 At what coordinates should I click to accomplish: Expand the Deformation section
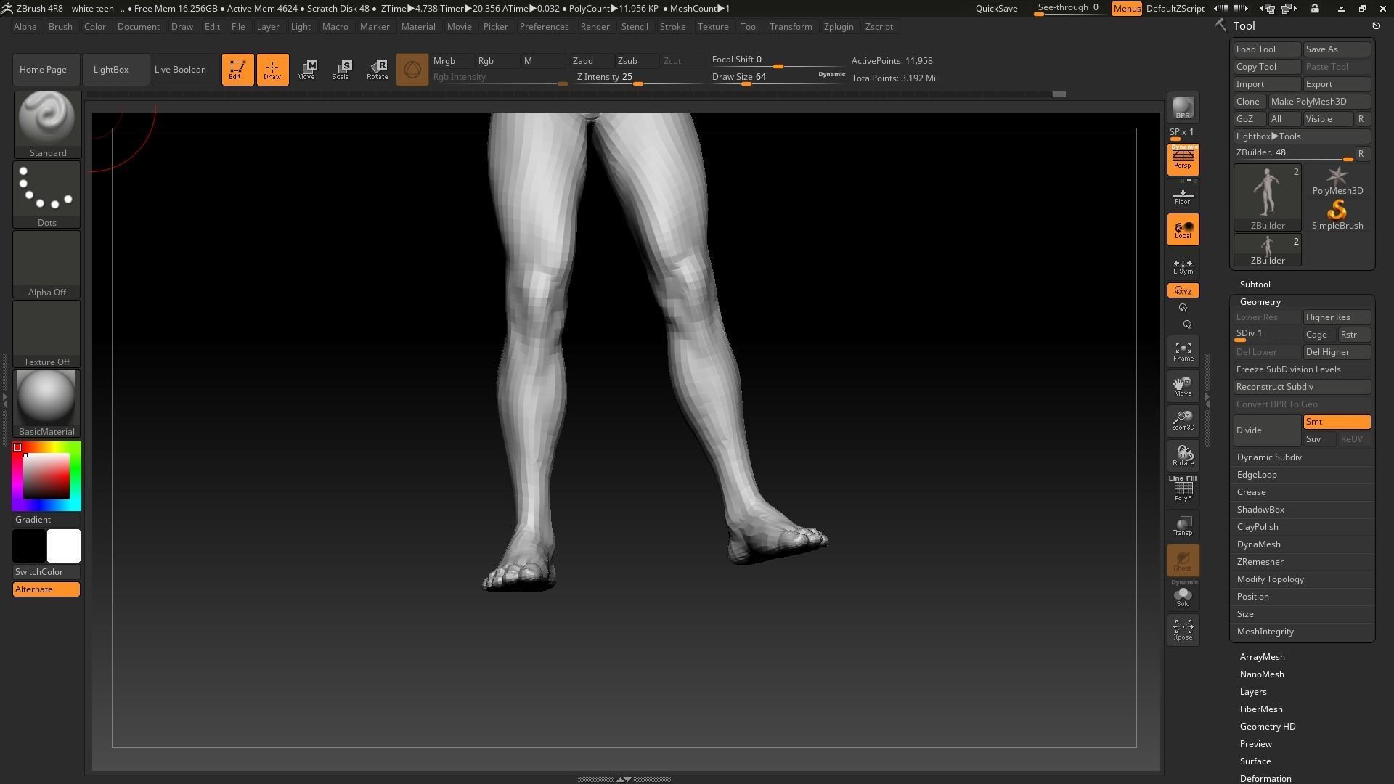pos(1265,778)
